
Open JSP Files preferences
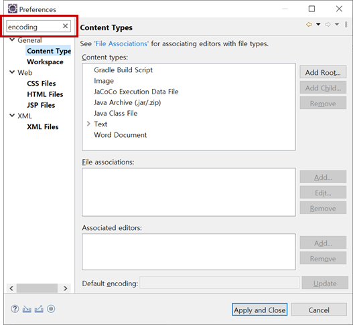tap(41, 105)
